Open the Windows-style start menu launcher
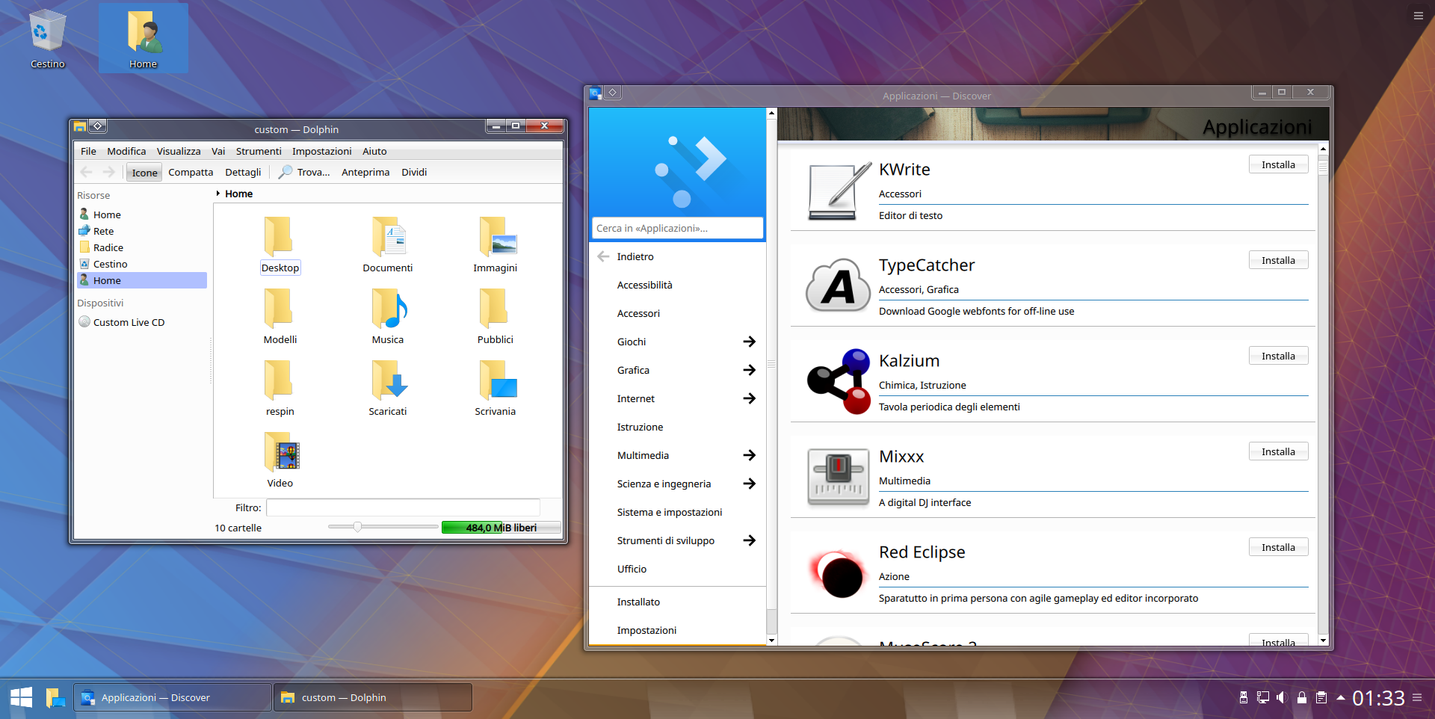 pos(21,697)
